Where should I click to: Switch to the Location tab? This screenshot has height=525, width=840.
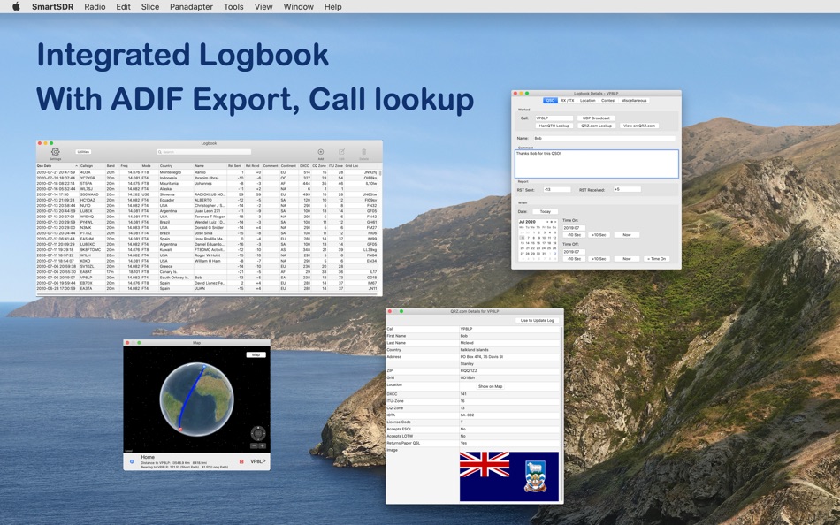588,100
